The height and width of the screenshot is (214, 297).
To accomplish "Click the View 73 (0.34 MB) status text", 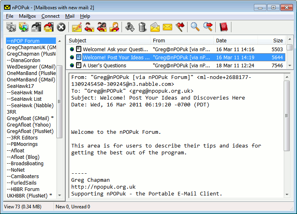I will click(x=23, y=207).
